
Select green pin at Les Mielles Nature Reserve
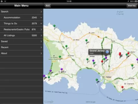[x=60, y=58]
